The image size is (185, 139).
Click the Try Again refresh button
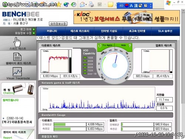point(105,45)
